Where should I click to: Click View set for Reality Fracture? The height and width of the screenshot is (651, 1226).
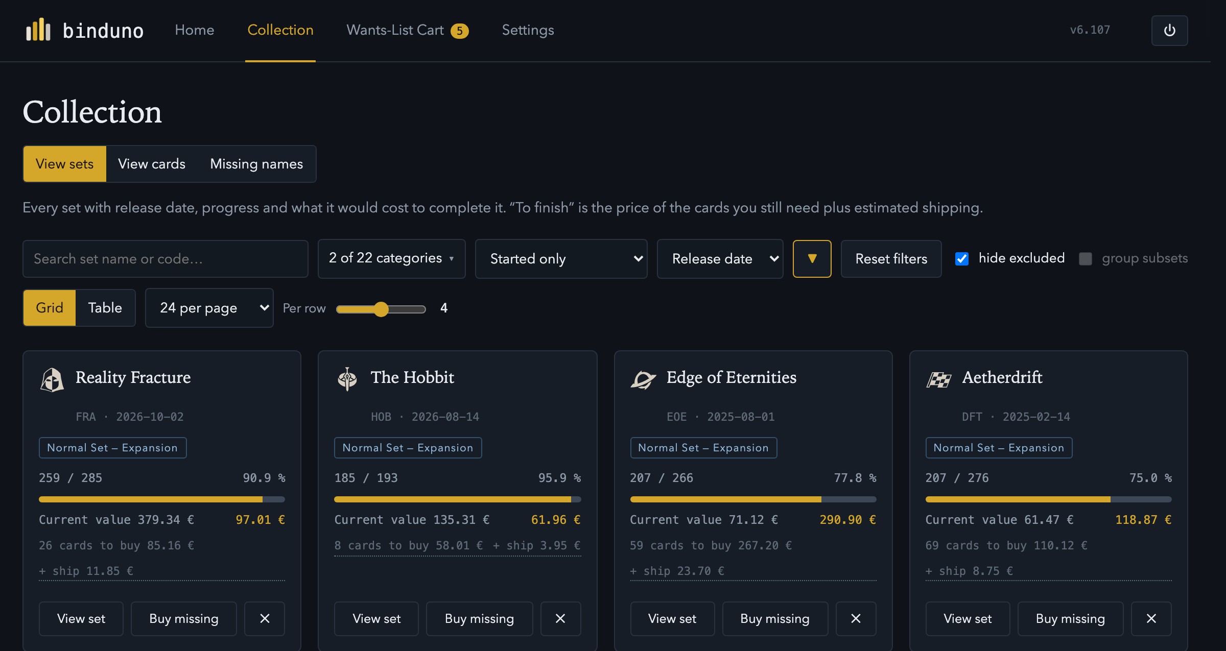[x=81, y=618]
